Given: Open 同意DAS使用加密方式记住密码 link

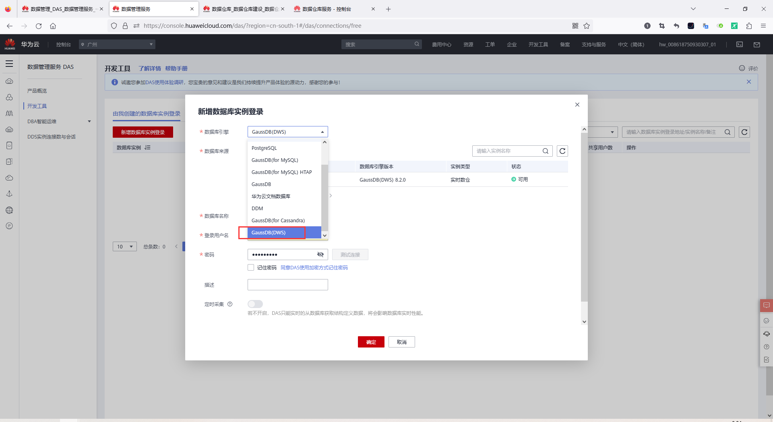Looking at the screenshot, I should click(314, 267).
